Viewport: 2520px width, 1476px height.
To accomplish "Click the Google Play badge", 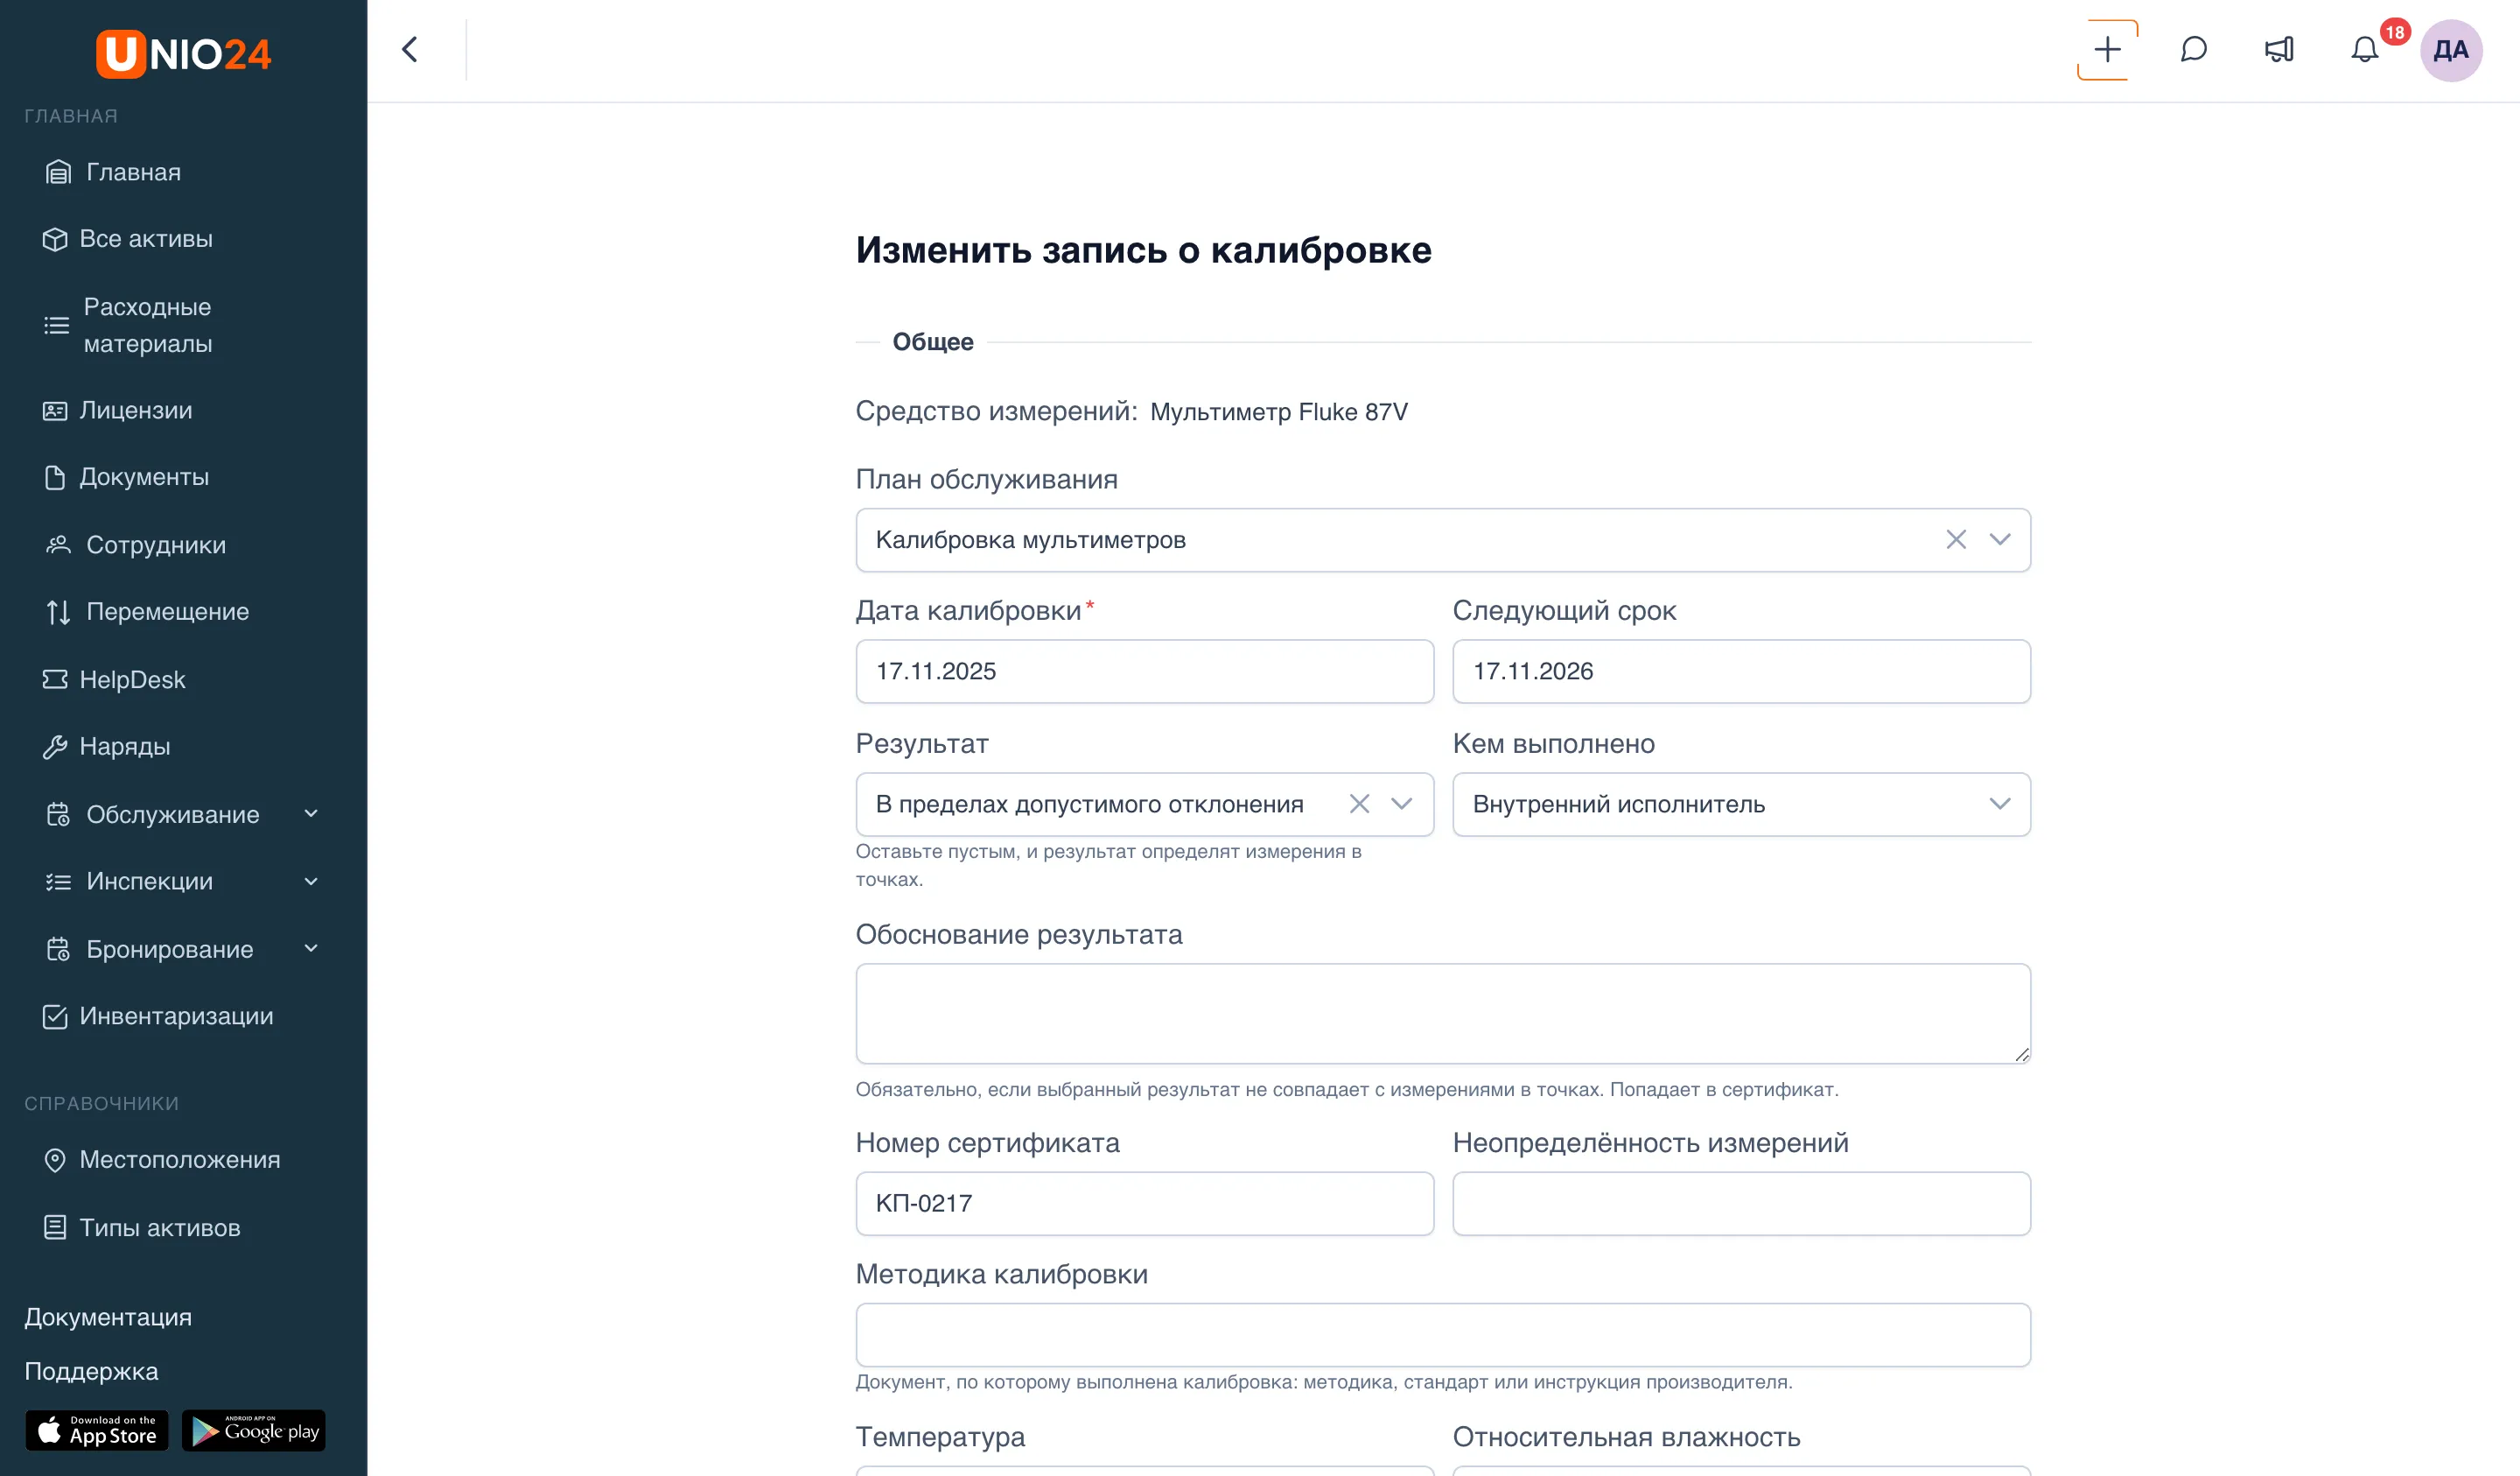I will click(254, 1431).
